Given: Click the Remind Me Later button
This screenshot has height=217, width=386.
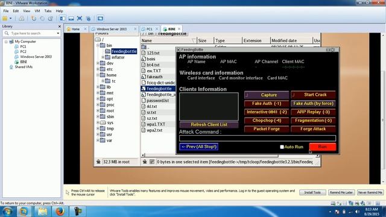Looking at the screenshot, I should 341,192.
